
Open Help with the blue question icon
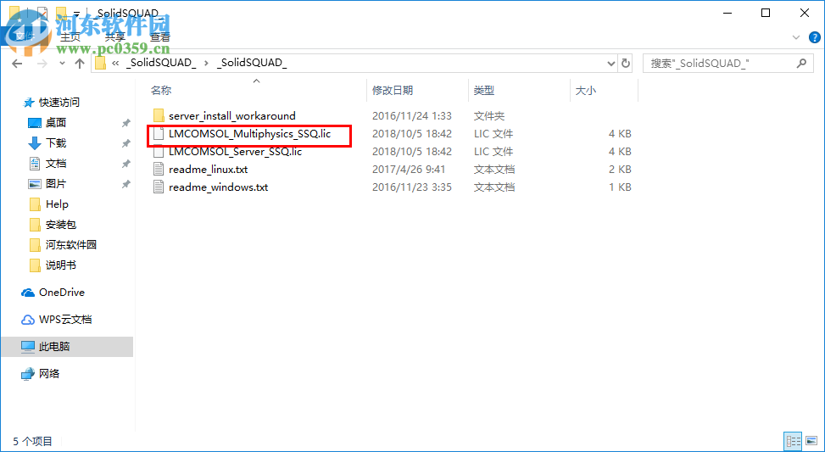pyautogui.click(x=814, y=37)
